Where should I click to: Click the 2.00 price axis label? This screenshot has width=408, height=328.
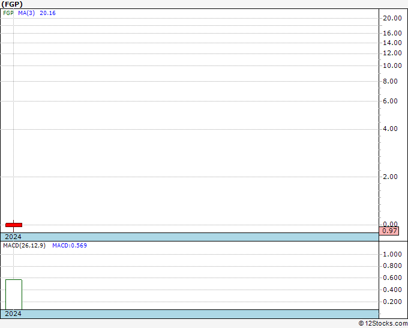(391, 177)
